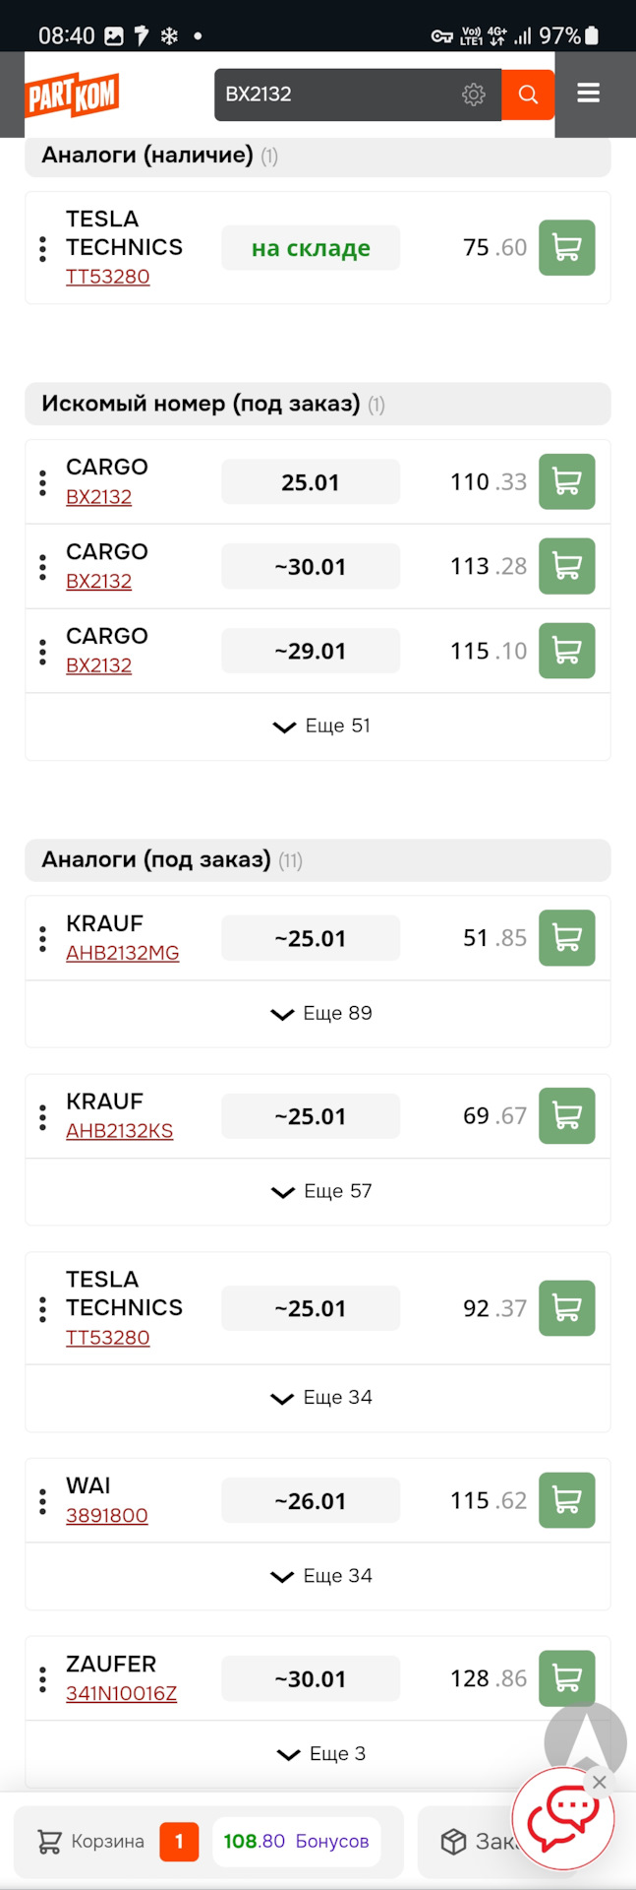Viewport: 636px width, 1890px height.
Task: Expand "Еще 89" Krauf offers
Action: [x=321, y=1014]
